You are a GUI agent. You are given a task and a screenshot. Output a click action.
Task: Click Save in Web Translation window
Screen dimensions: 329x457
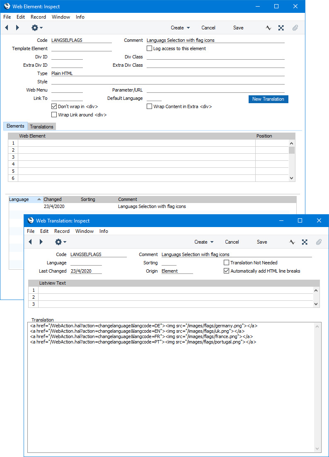click(262, 242)
